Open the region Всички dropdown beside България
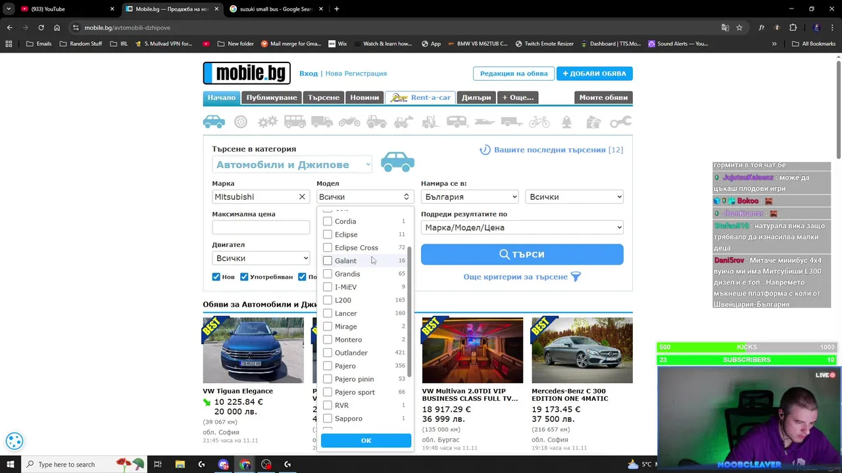842x473 pixels. pos(574,196)
